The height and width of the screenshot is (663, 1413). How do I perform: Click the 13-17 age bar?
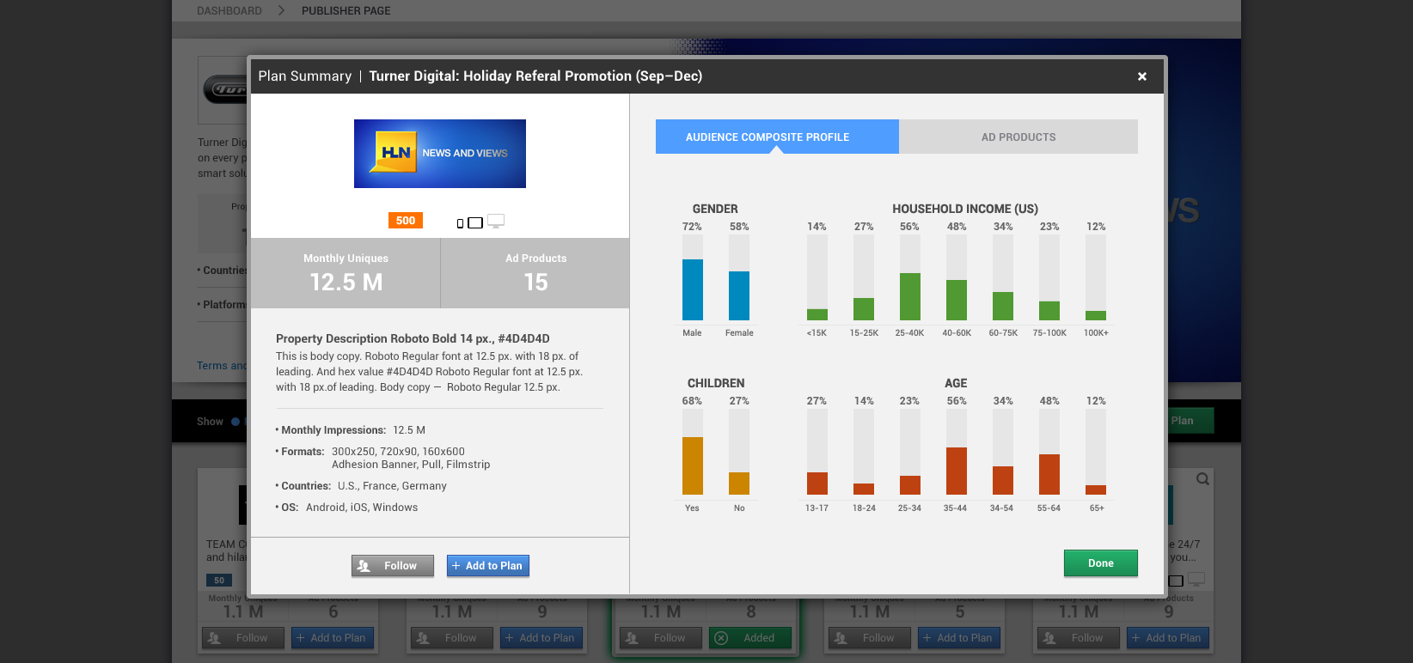coord(817,484)
